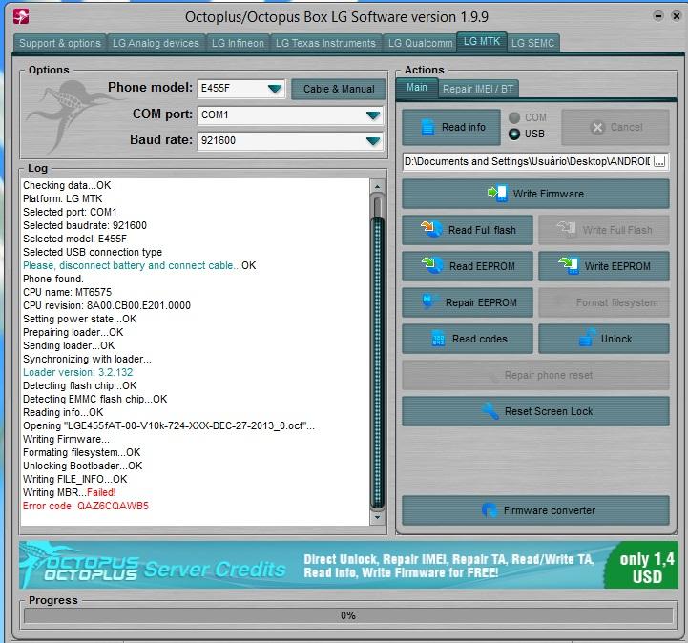Click the Read info button

pos(451,127)
